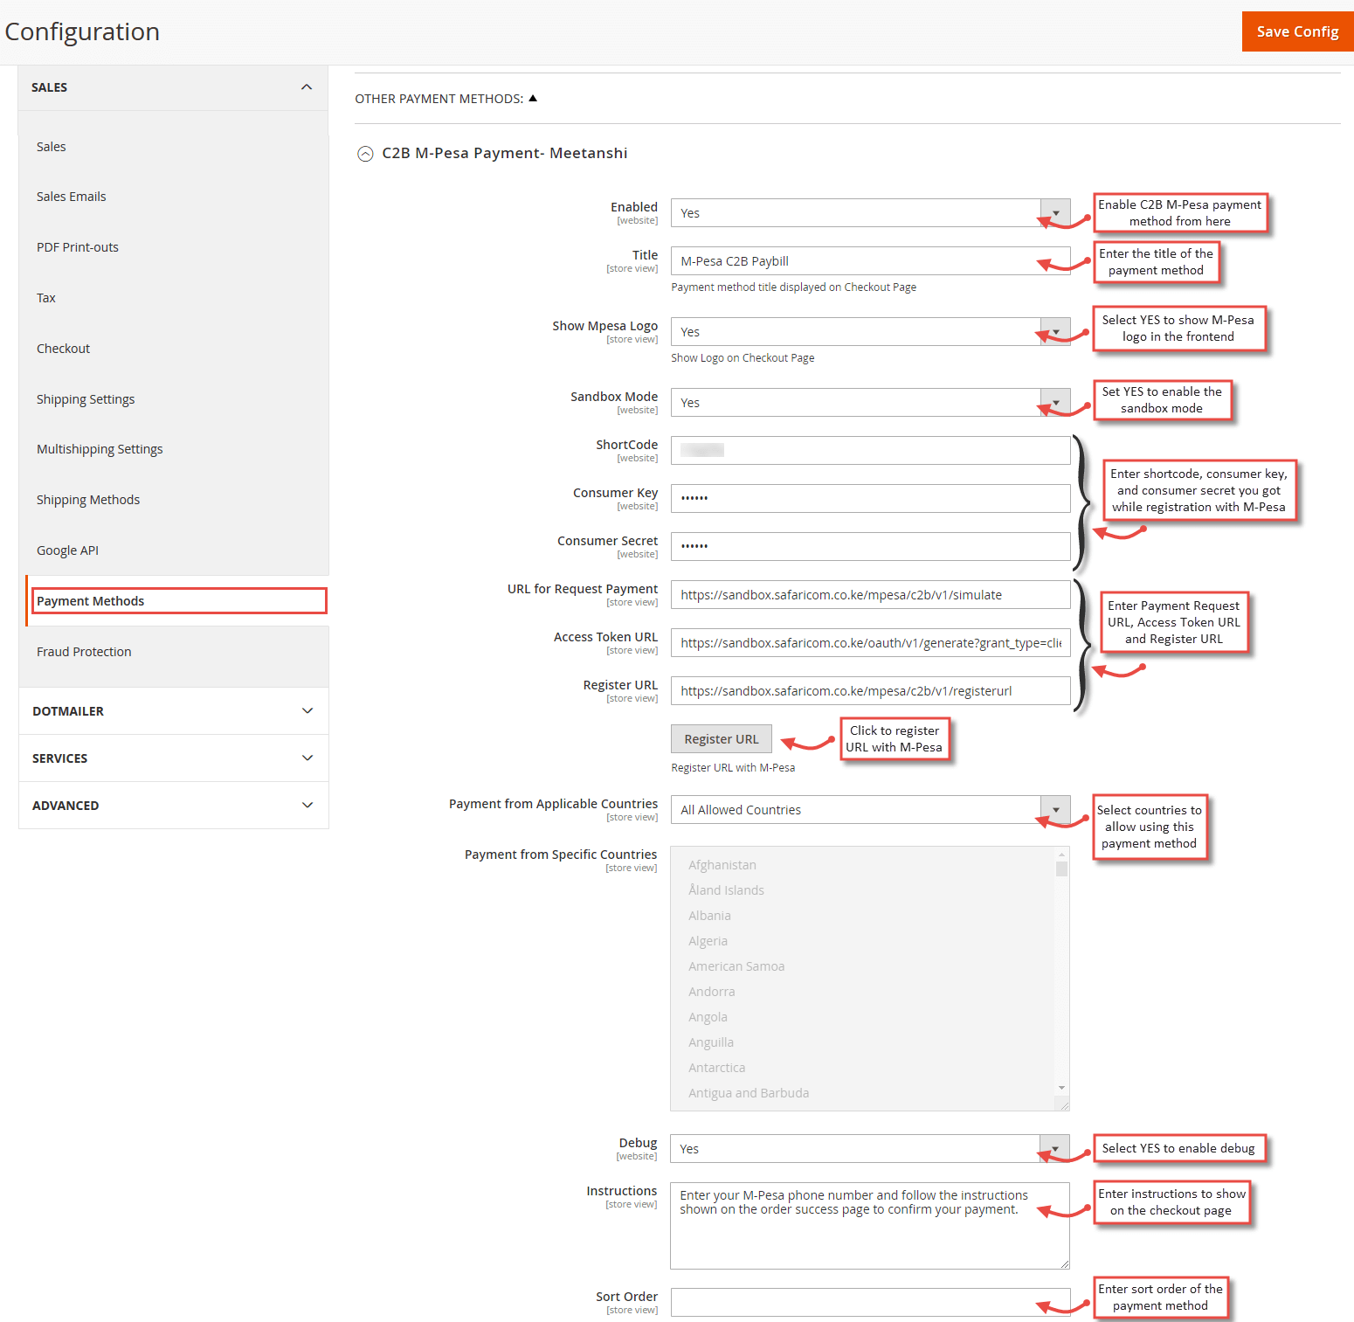Edit the Instructions text area
1354x1322 pixels.
(870, 1226)
